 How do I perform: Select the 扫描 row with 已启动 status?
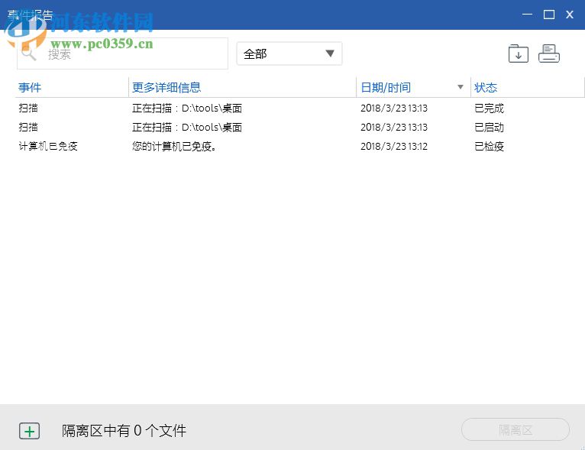point(299,128)
